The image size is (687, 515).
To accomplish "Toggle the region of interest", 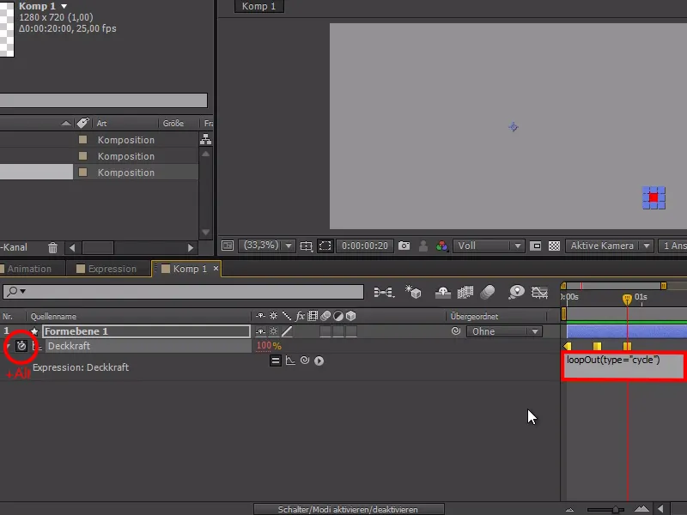I will (x=325, y=246).
